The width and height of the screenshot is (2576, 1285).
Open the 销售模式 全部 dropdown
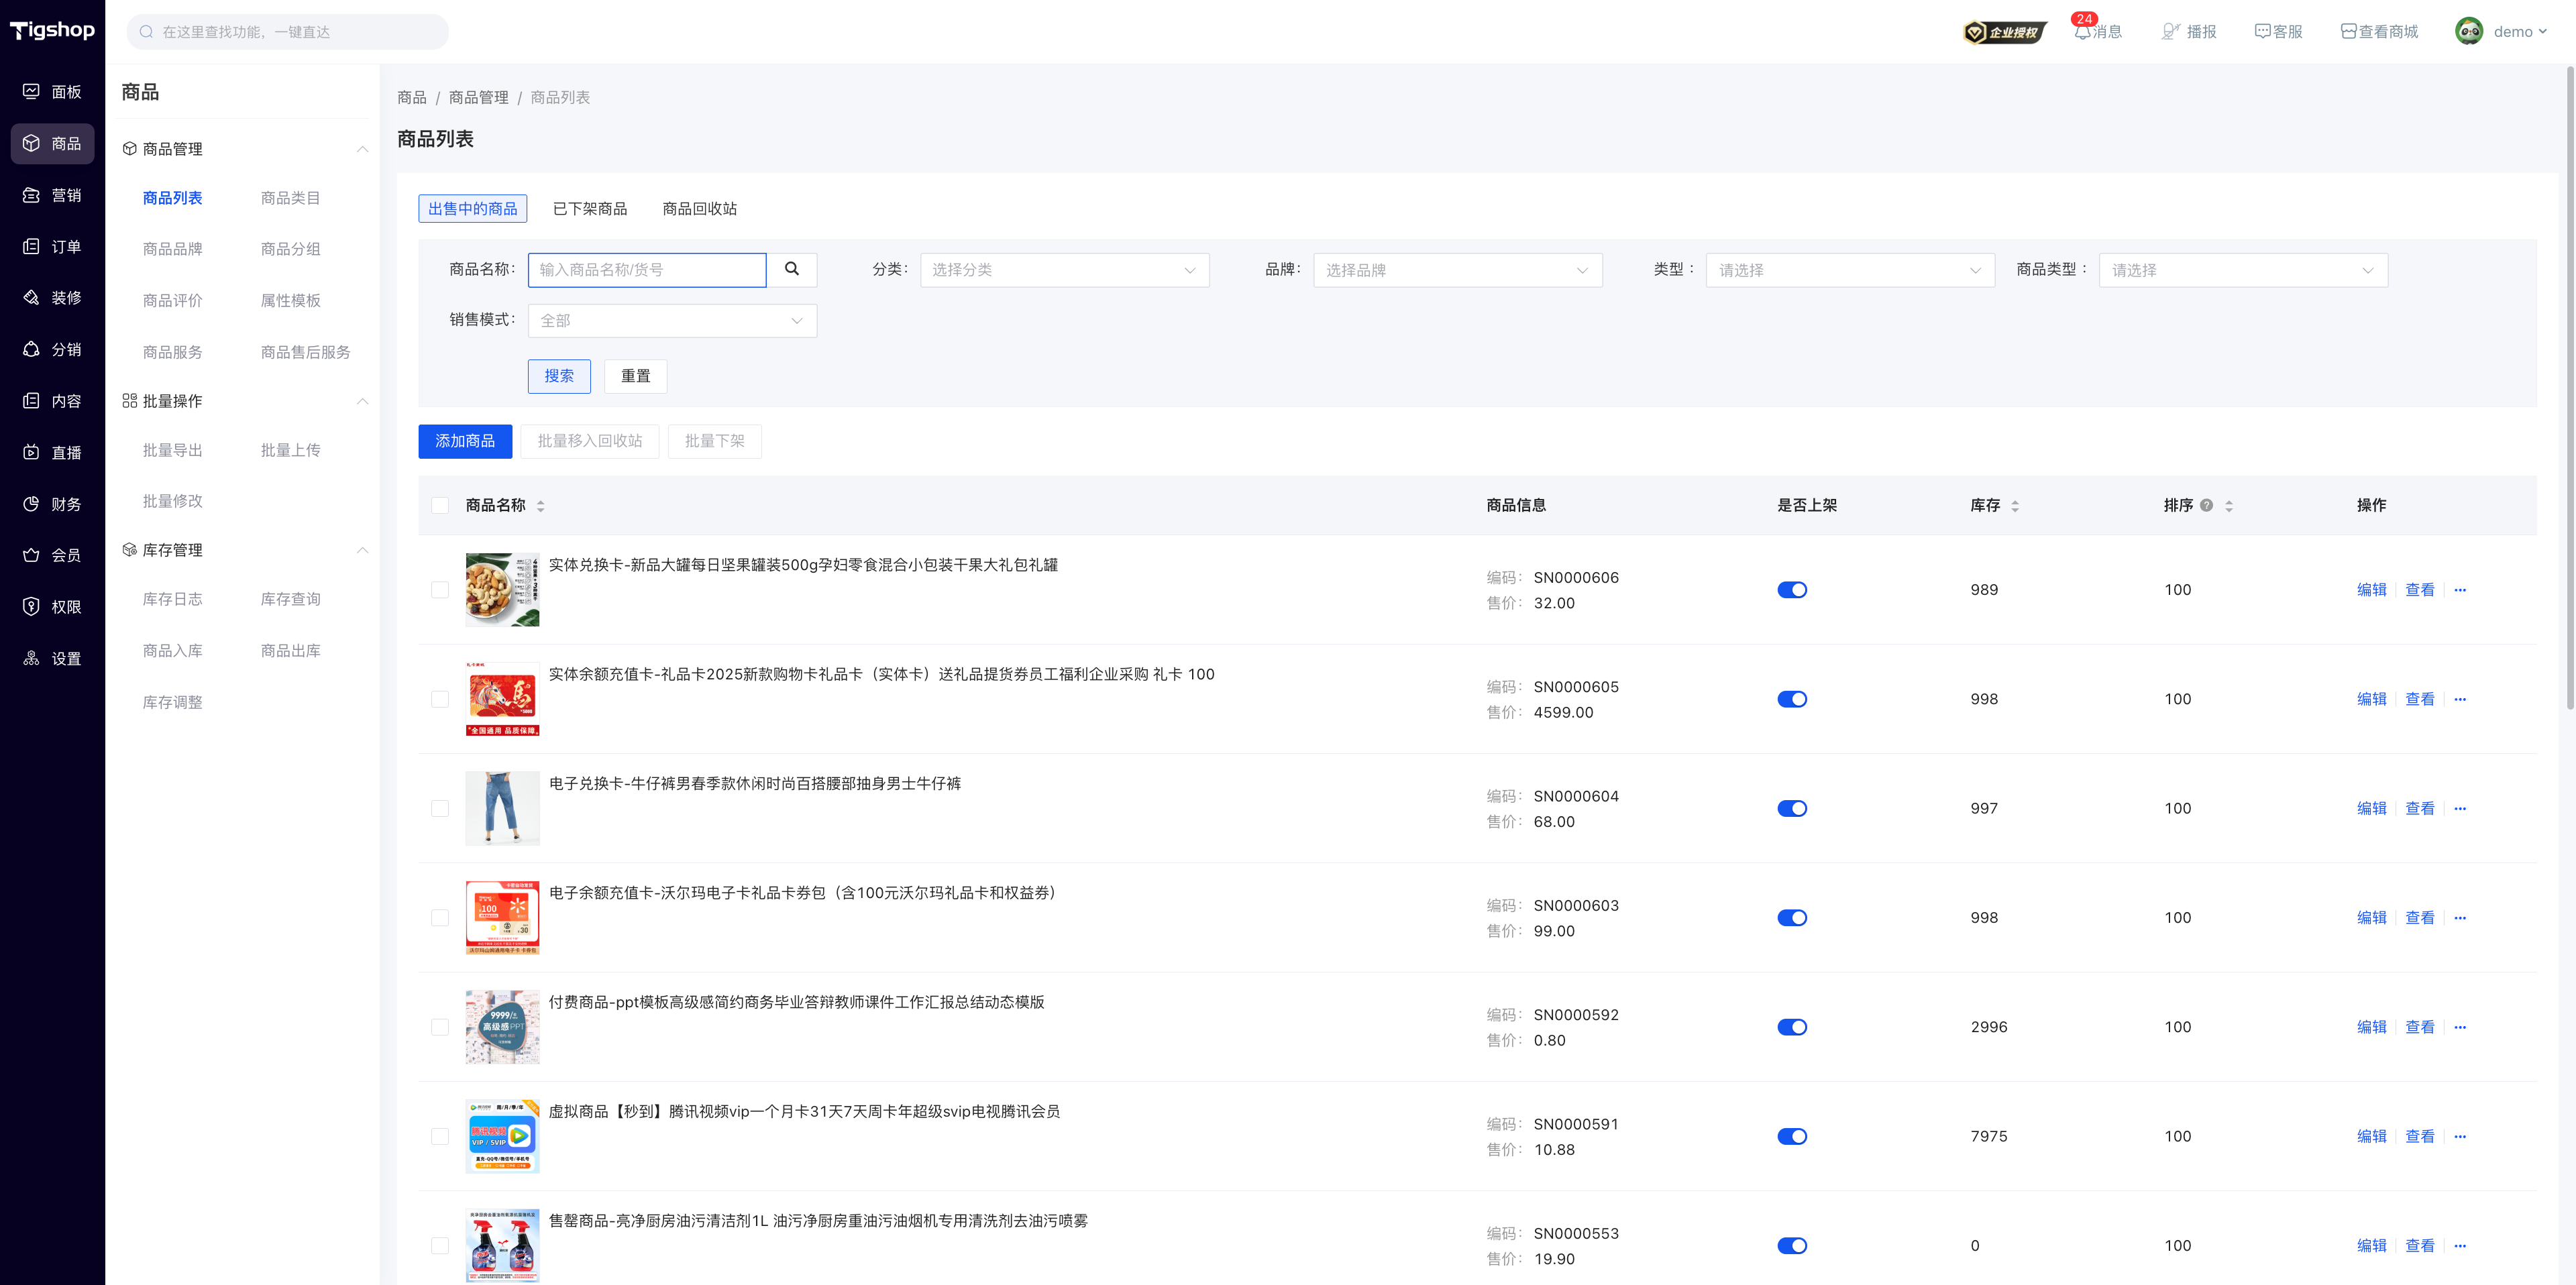pos(672,321)
